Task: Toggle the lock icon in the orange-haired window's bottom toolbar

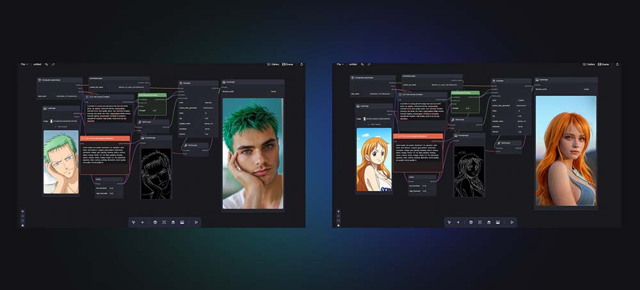Action: click(x=488, y=222)
